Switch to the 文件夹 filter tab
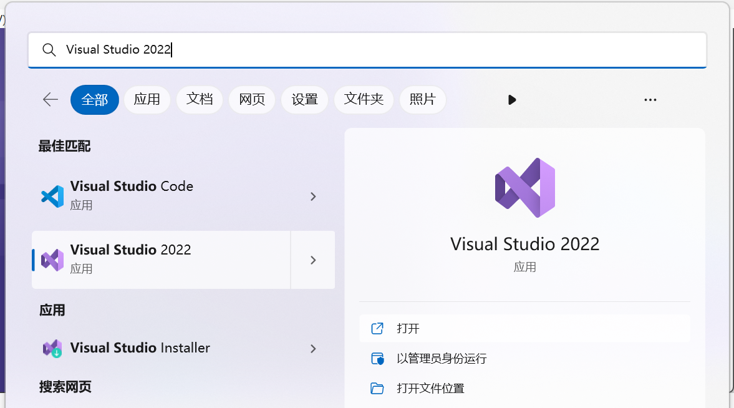 [364, 99]
